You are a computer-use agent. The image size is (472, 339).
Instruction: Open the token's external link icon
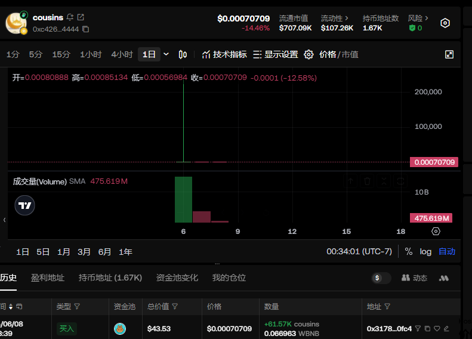[81, 17]
